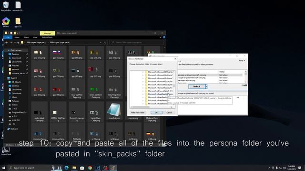The height and width of the screenshot is (171, 305).
Task: Open the red circle app on taskbar
Action: point(105,168)
